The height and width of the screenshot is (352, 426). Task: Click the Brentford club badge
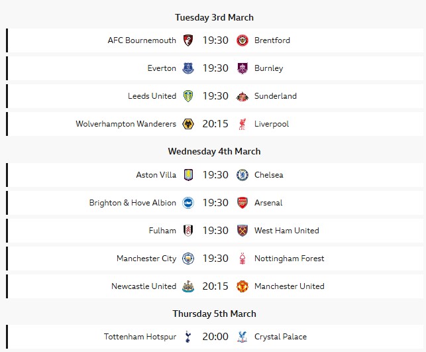[242, 40]
